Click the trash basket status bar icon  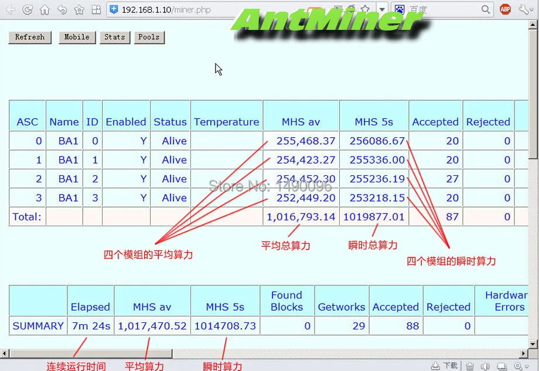pos(470,366)
